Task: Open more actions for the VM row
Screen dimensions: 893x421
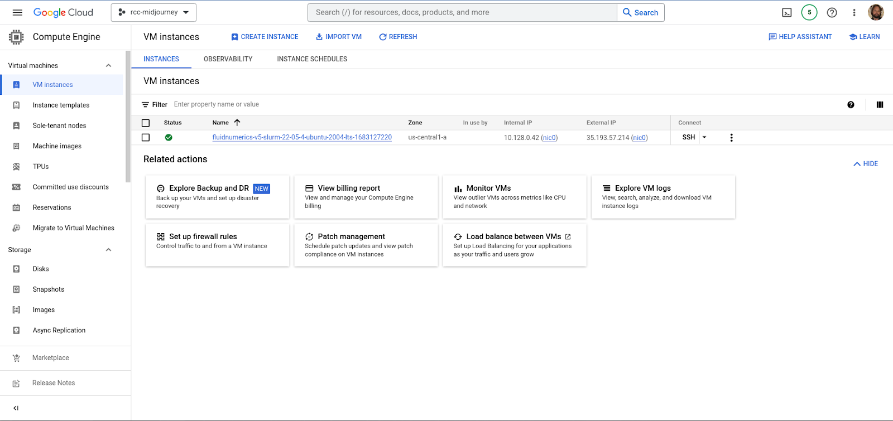Action: coord(731,137)
